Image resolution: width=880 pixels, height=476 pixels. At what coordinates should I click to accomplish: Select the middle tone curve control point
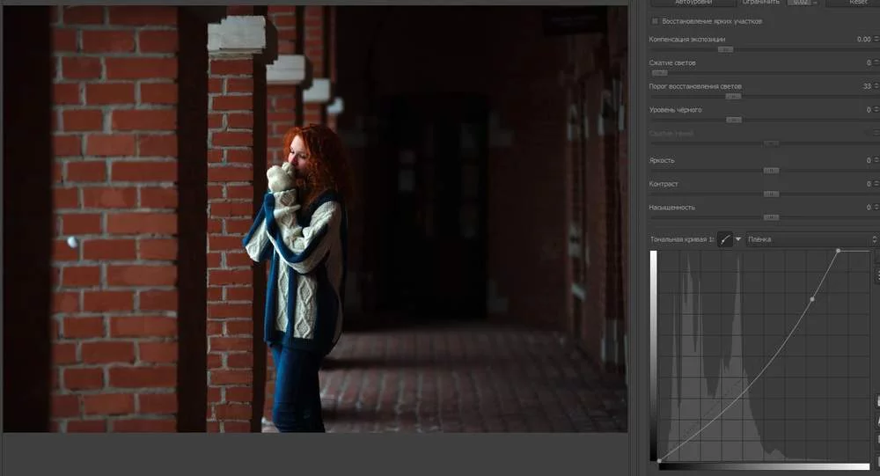(811, 300)
